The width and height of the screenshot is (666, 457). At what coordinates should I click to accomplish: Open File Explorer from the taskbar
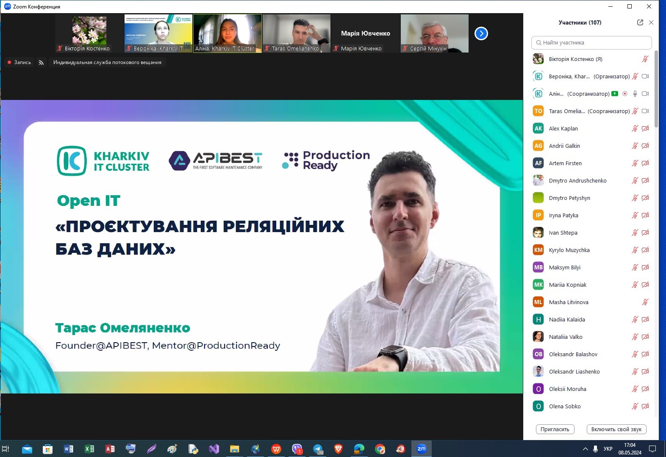(x=234, y=449)
